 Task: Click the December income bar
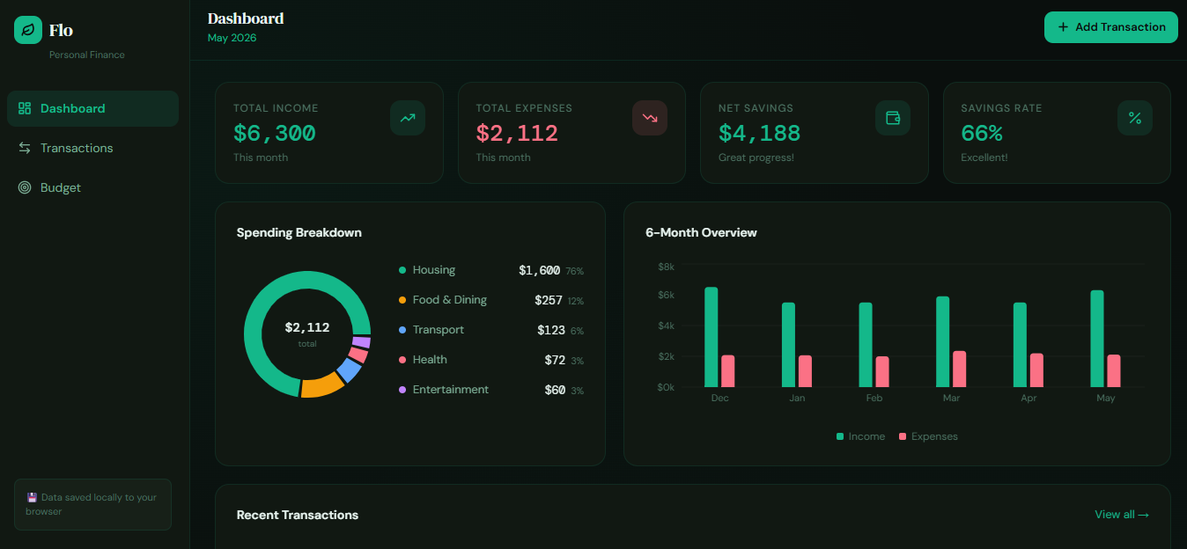pyautogui.click(x=711, y=337)
